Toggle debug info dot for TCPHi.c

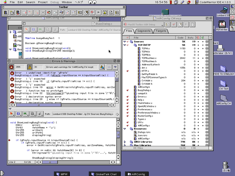(x=203, y=48)
